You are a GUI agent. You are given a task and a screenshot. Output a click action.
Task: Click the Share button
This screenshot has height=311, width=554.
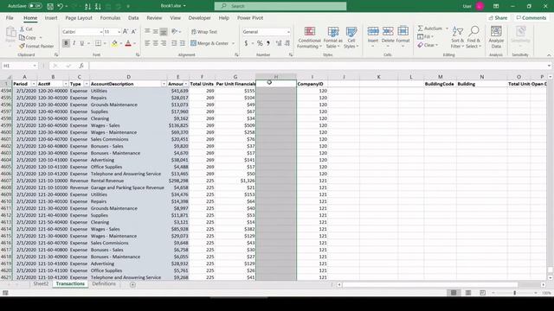[499, 17]
